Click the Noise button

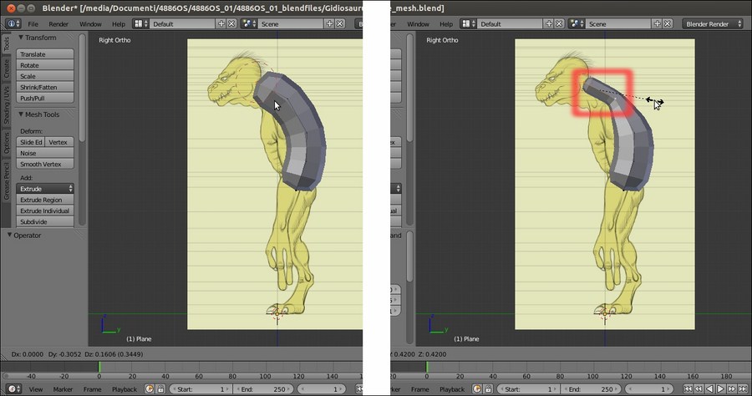45,153
